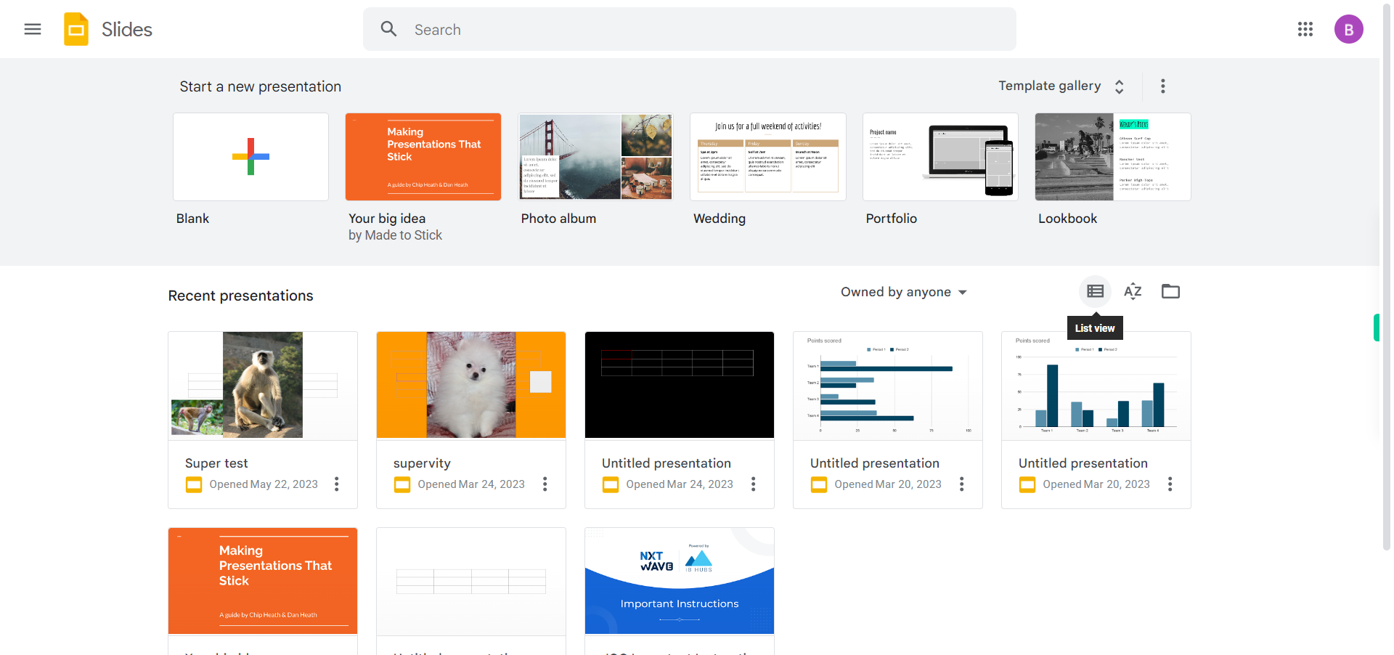Switch to List view
The image size is (1394, 655).
click(x=1096, y=292)
